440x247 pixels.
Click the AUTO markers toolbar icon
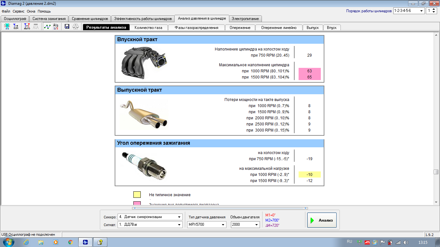(27, 27)
